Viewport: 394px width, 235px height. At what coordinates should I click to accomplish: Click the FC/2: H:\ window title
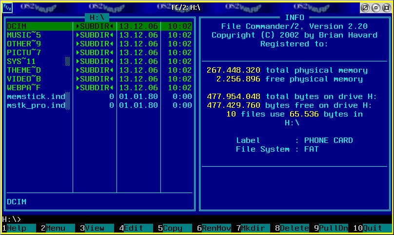tap(186, 7)
